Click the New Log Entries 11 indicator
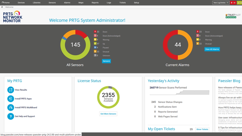The width and height of the screenshot is (242, 136). tap(221, 3)
